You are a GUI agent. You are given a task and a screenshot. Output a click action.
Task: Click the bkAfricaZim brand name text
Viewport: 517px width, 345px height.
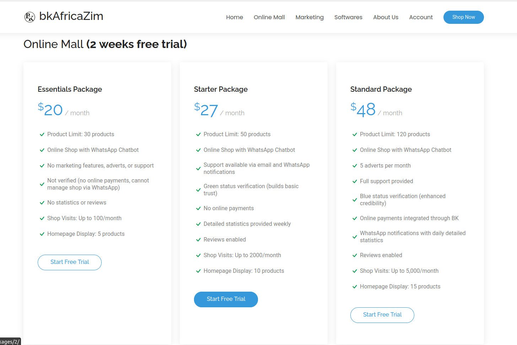[71, 16]
